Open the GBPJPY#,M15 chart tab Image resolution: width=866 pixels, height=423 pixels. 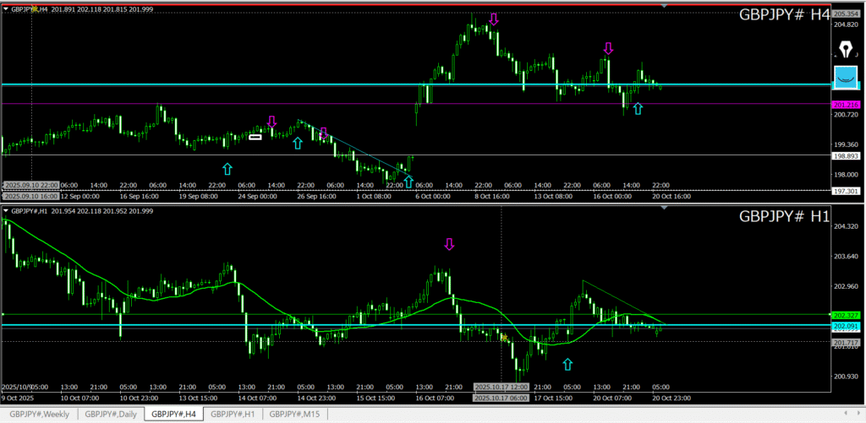click(293, 414)
